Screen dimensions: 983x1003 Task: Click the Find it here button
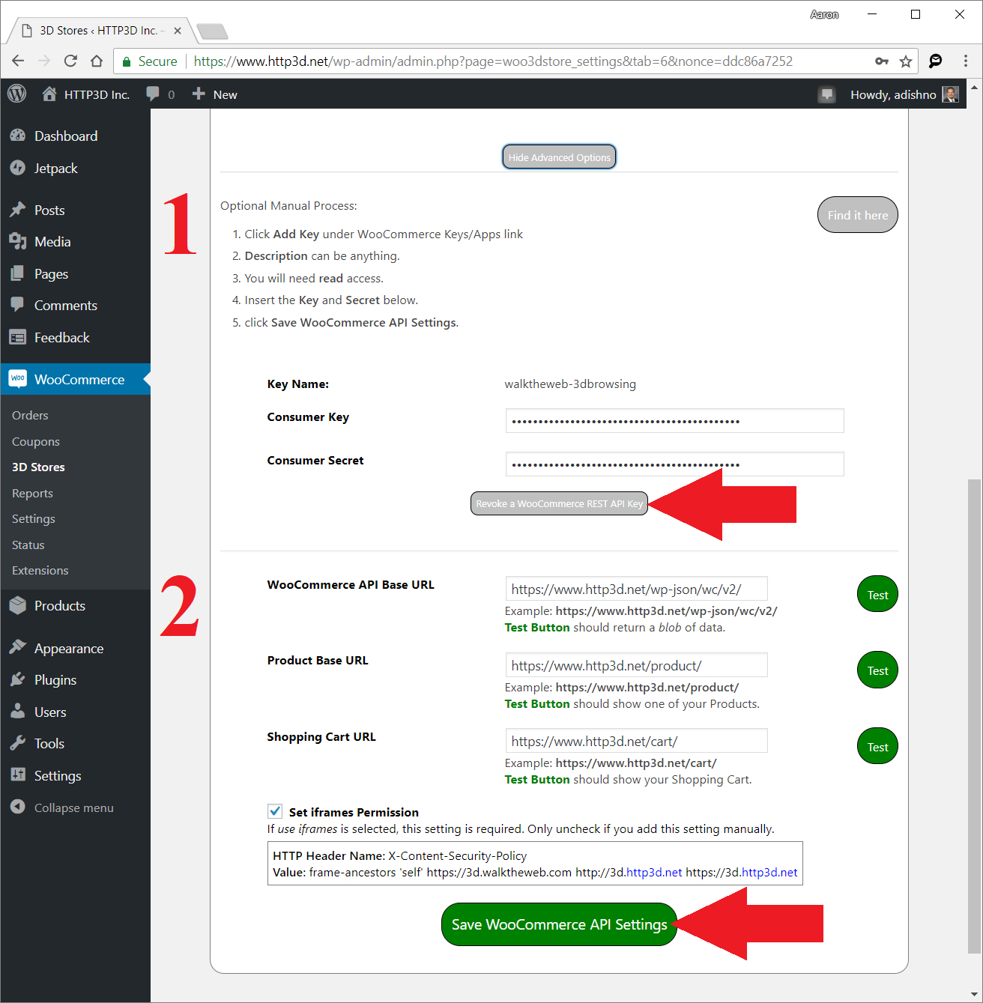[858, 215]
